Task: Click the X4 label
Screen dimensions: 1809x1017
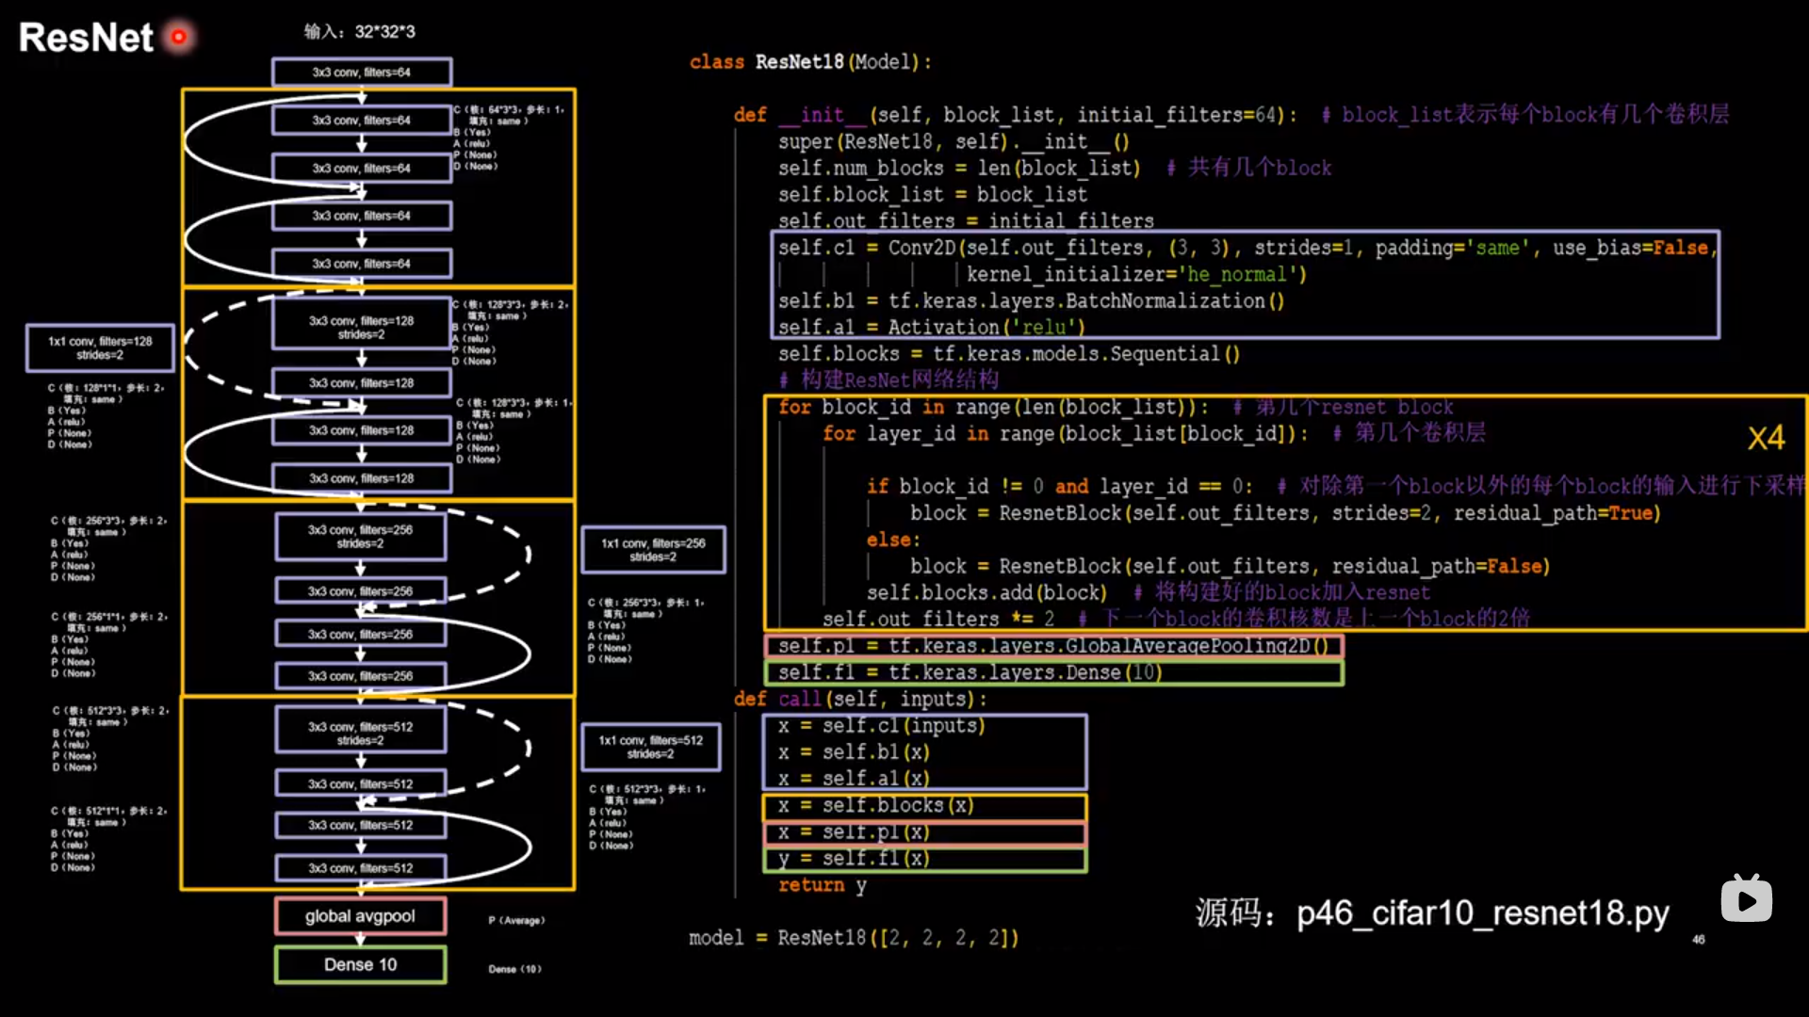Action: coord(1766,438)
